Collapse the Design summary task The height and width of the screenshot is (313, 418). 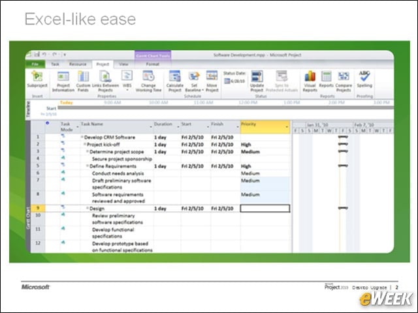tap(88, 208)
